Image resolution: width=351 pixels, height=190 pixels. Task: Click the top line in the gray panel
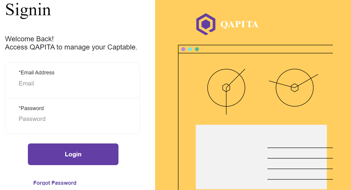[300, 148]
